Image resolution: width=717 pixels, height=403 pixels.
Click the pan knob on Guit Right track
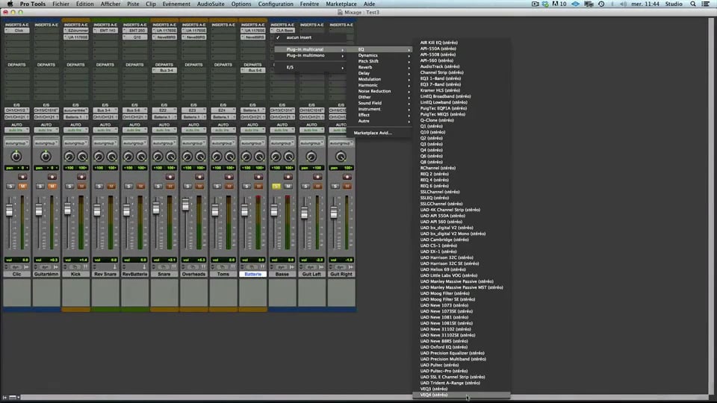pyautogui.click(x=341, y=157)
